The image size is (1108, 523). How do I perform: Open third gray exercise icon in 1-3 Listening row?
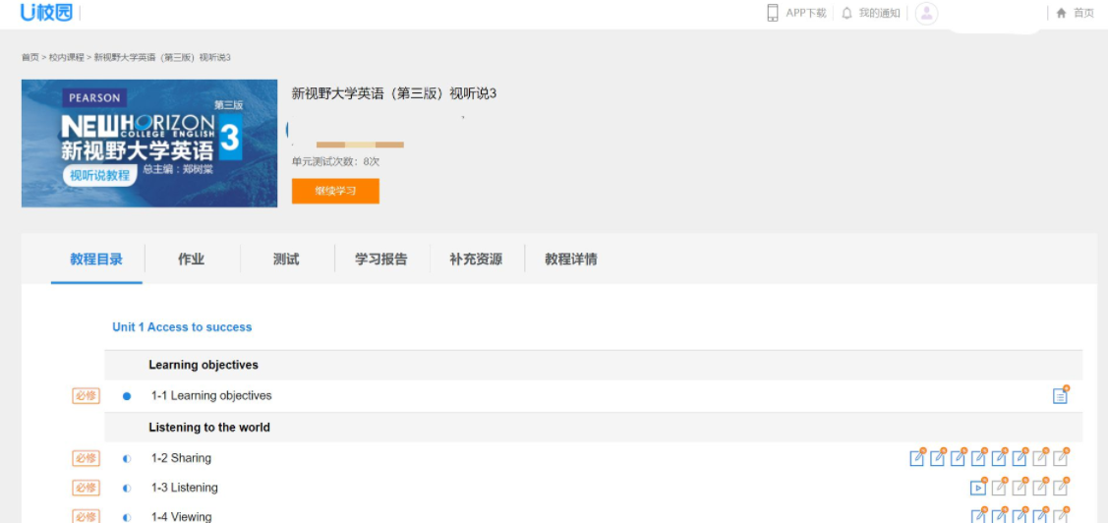point(1039,488)
